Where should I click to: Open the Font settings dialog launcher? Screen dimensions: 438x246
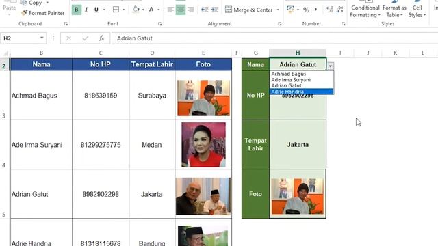159,24
